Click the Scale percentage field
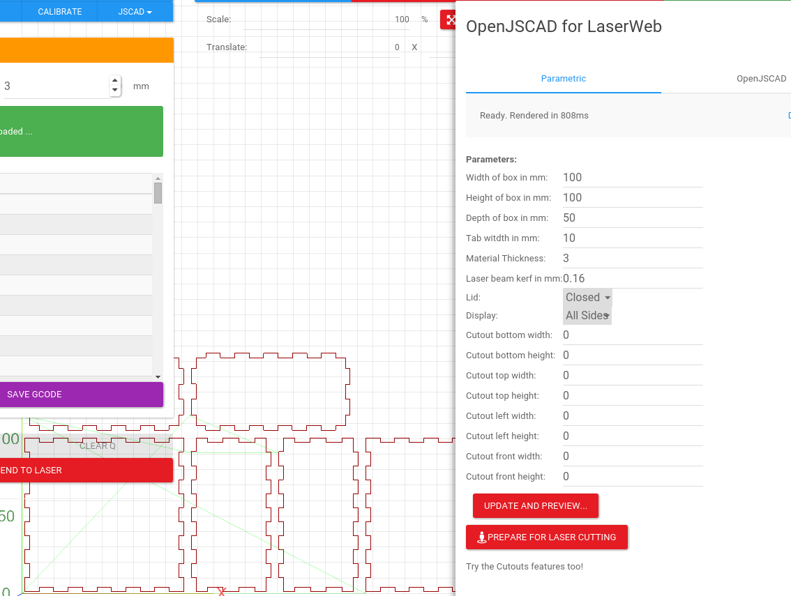Image resolution: width=791 pixels, height=596 pixels. click(x=326, y=20)
